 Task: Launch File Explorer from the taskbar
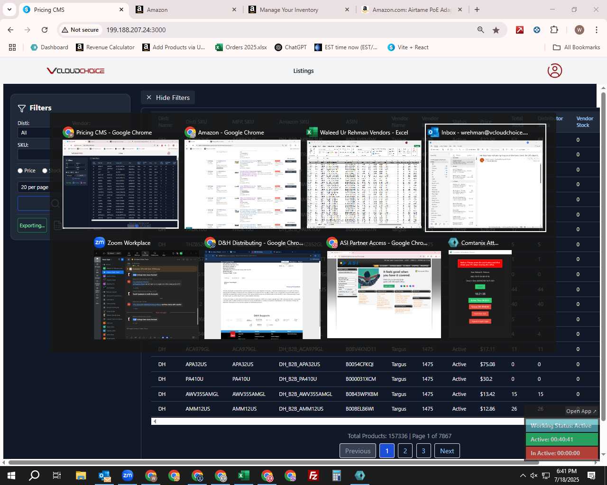[x=81, y=476]
